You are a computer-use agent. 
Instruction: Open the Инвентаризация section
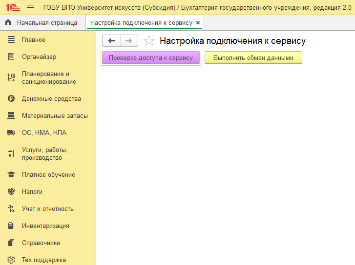coord(45,226)
